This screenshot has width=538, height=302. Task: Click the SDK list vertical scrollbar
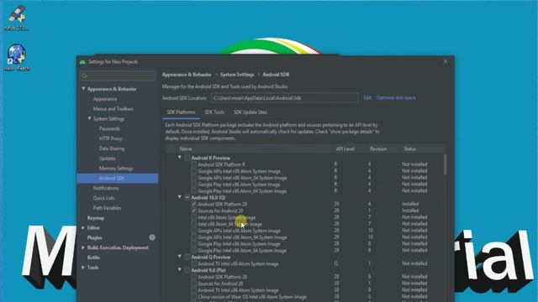click(446, 164)
